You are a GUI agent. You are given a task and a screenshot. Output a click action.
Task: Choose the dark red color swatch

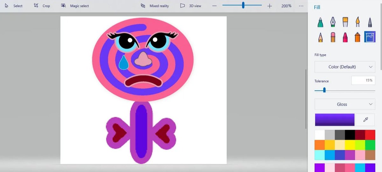point(360,135)
